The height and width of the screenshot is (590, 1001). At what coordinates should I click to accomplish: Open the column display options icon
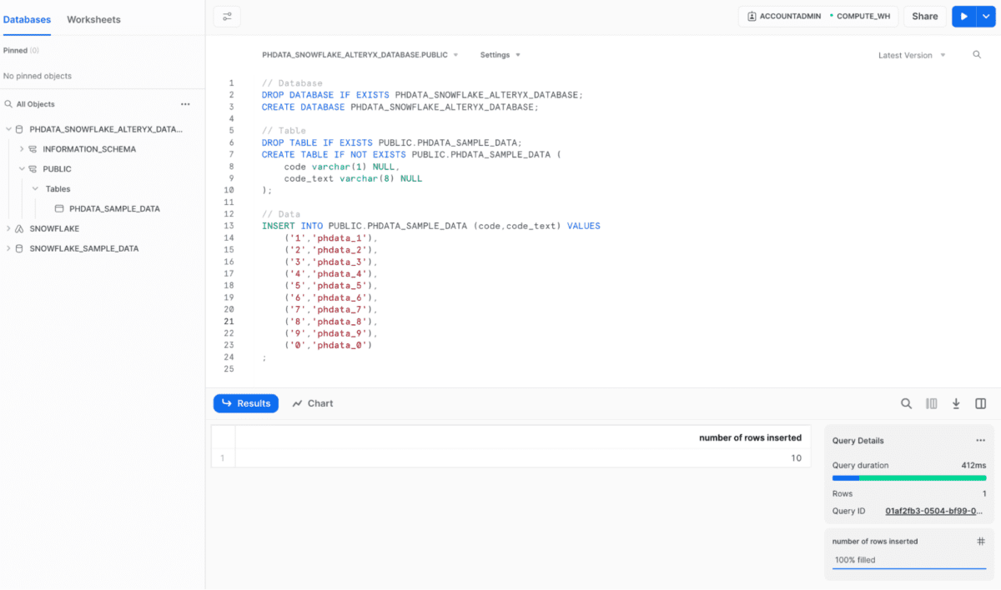(931, 403)
